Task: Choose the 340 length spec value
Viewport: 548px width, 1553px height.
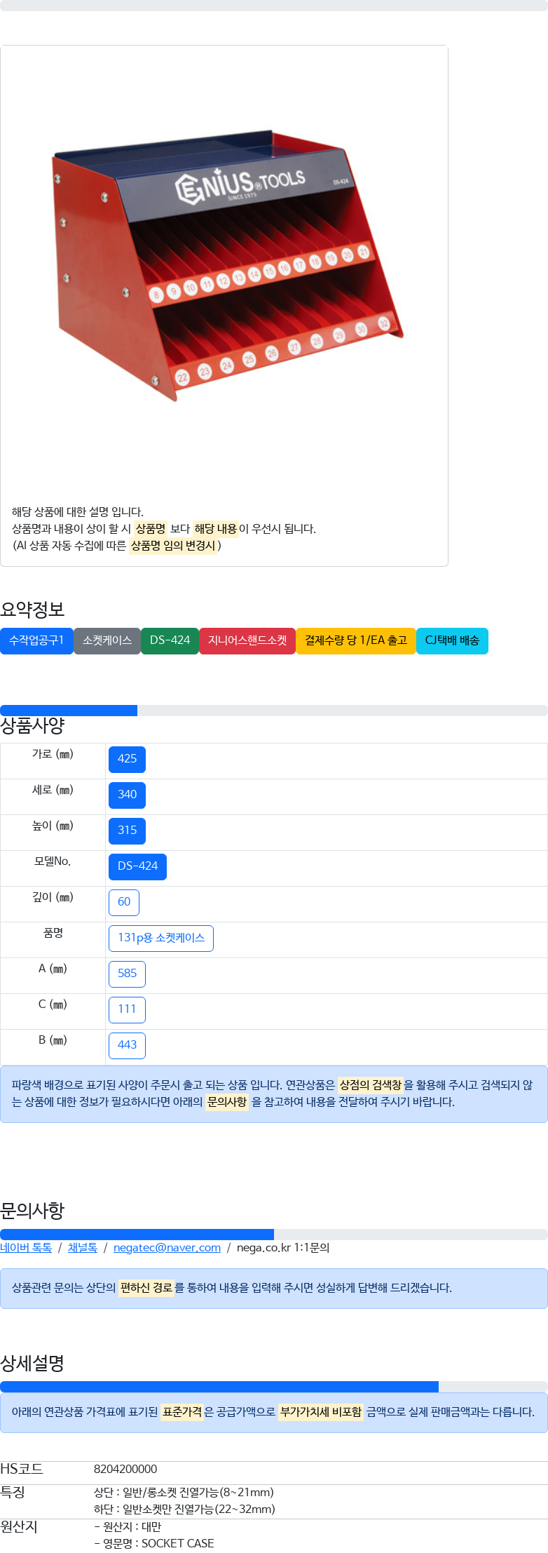Action: click(x=127, y=795)
